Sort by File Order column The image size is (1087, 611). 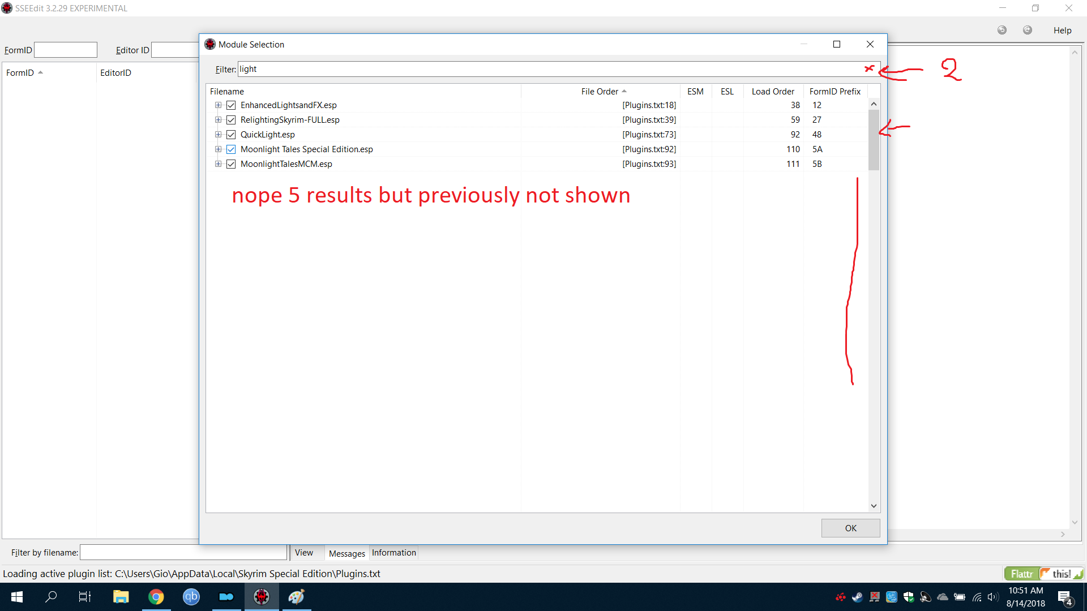pyautogui.click(x=600, y=91)
